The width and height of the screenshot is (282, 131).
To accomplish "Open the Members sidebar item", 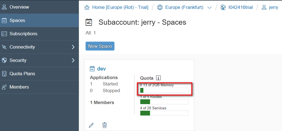I will pos(19,87).
